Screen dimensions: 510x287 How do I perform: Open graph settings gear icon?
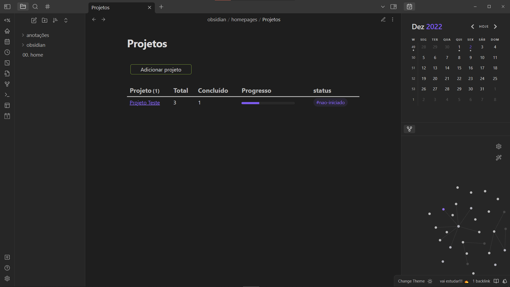coord(499,146)
